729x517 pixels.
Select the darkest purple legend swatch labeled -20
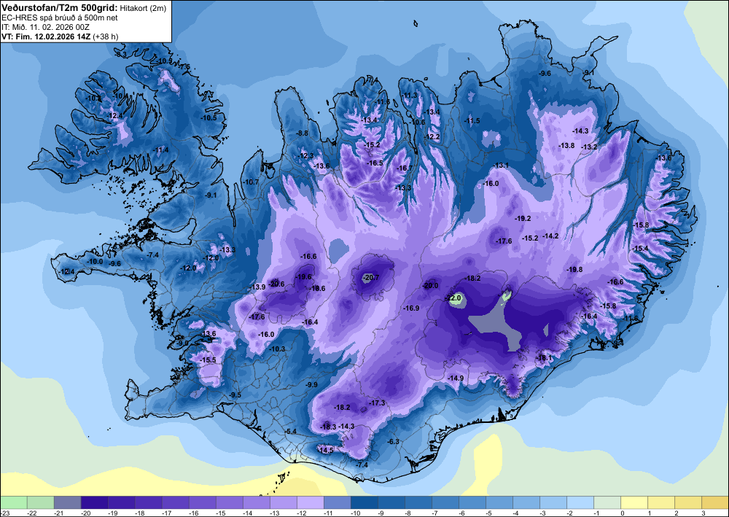94,502
